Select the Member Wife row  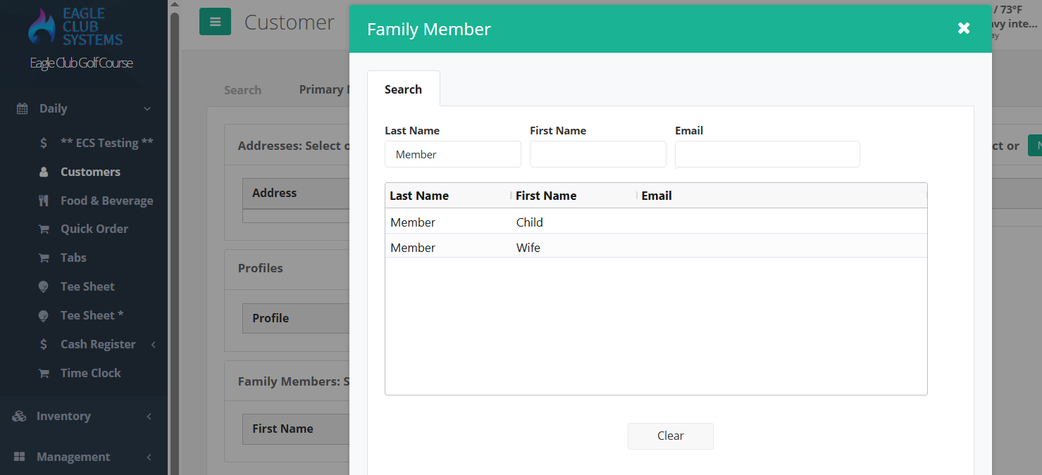[656, 247]
